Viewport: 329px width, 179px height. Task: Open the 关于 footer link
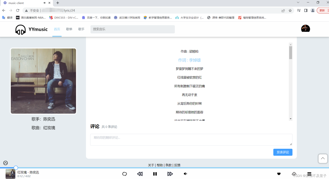click(151, 165)
